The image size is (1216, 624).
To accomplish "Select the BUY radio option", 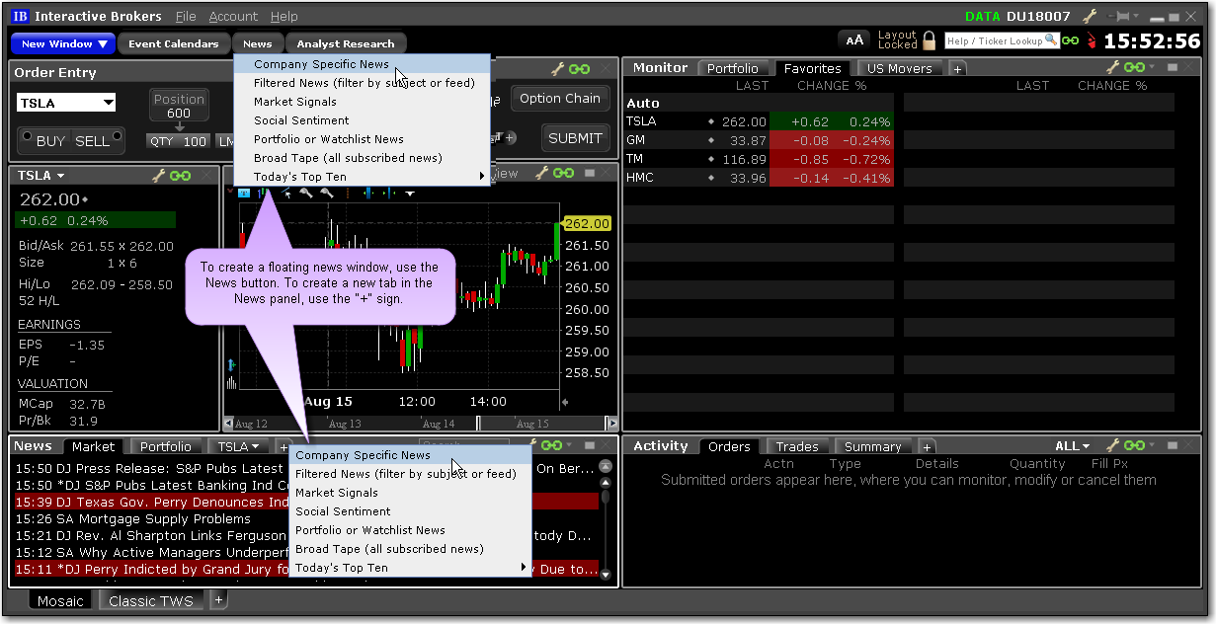I will (x=27, y=137).
